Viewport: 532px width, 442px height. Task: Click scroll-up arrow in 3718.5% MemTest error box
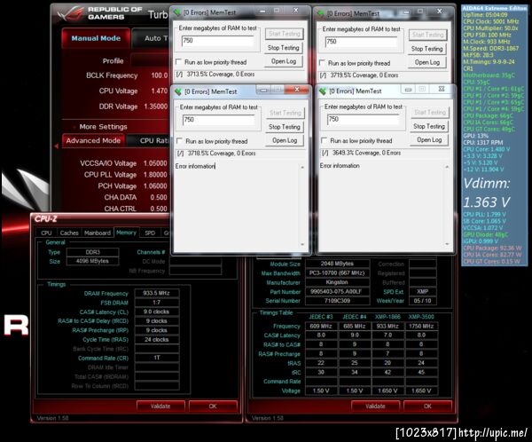302,168
